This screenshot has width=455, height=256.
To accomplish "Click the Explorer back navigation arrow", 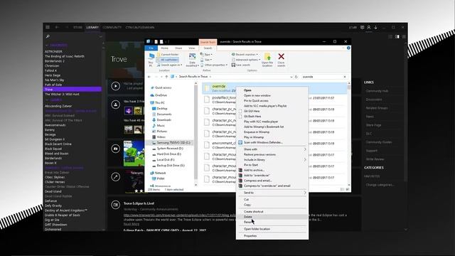I will [149, 77].
